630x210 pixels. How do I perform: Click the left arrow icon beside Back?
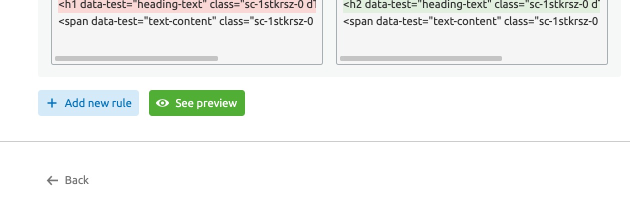point(52,180)
